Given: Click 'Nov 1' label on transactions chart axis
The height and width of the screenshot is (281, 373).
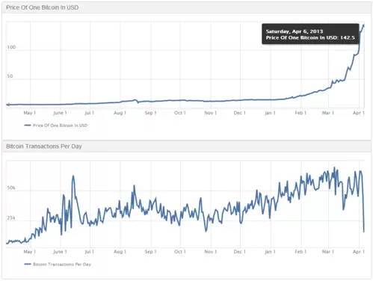Looking at the screenshot, I should coord(210,252).
